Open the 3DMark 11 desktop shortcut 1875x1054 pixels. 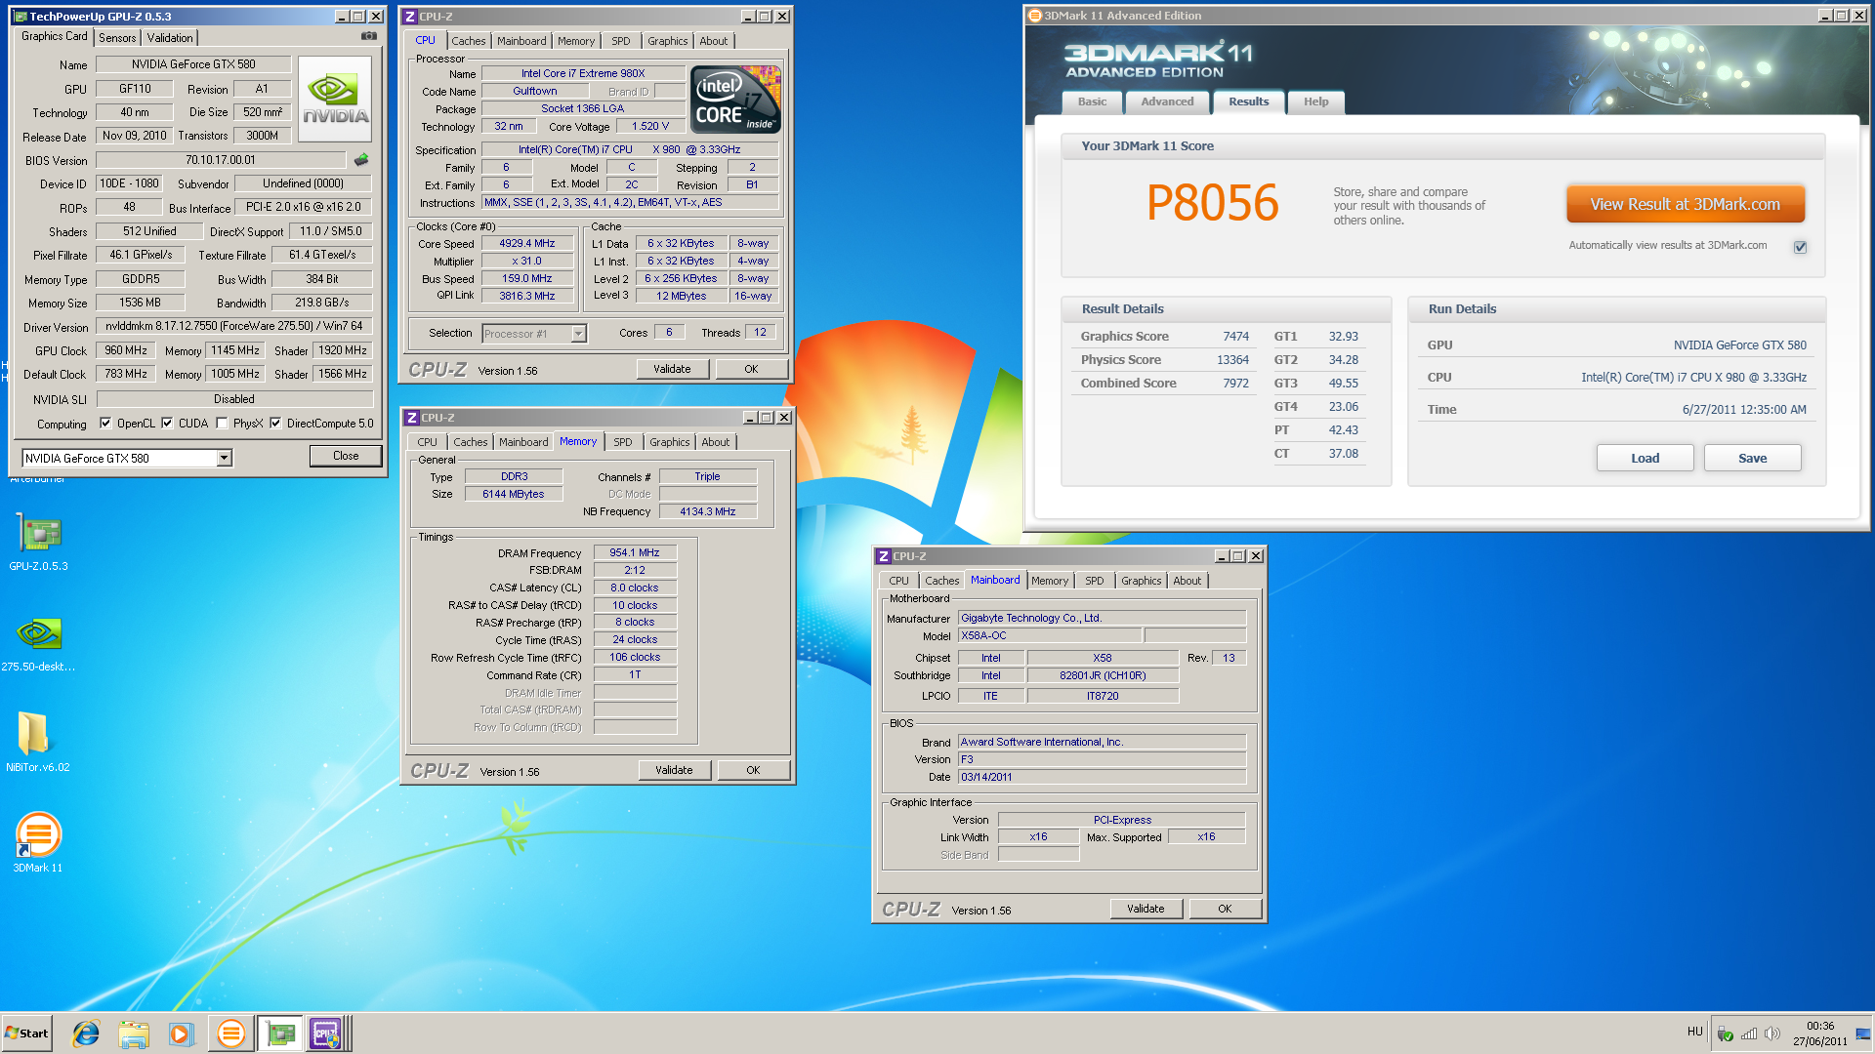pyautogui.click(x=38, y=842)
